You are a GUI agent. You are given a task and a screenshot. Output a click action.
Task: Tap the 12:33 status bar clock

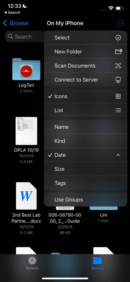[x=14, y=6]
